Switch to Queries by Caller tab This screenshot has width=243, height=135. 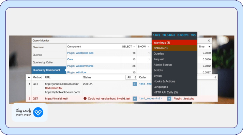(49, 62)
